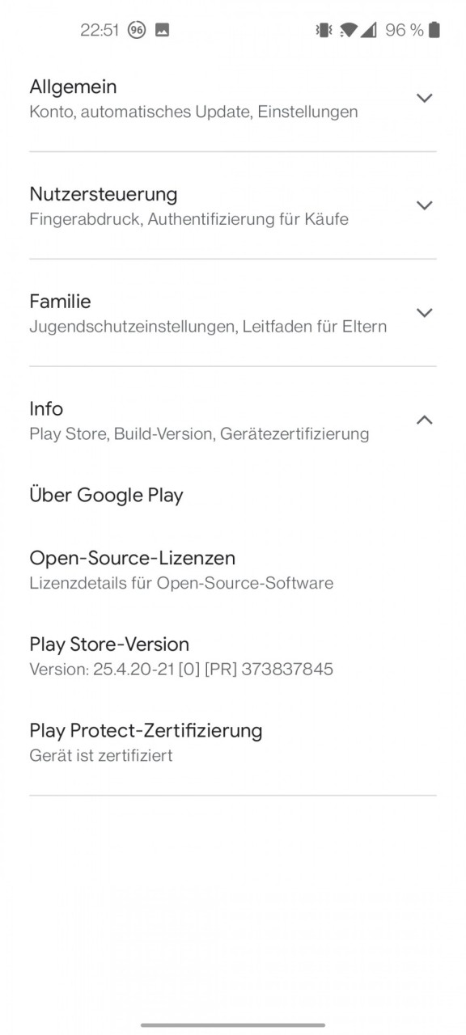Tap the mobile signal strength icon
Viewport: 466px width, 1035px height.
tap(369, 30)
